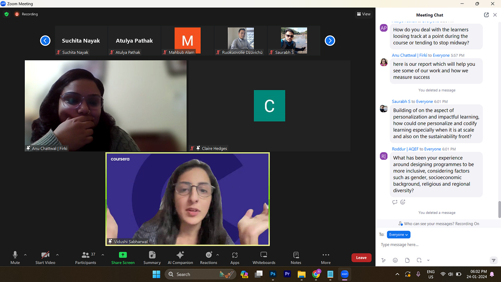Show next participants in gallery strip
The height and width of the screenshot is (282, 501).
coord(330,41)
